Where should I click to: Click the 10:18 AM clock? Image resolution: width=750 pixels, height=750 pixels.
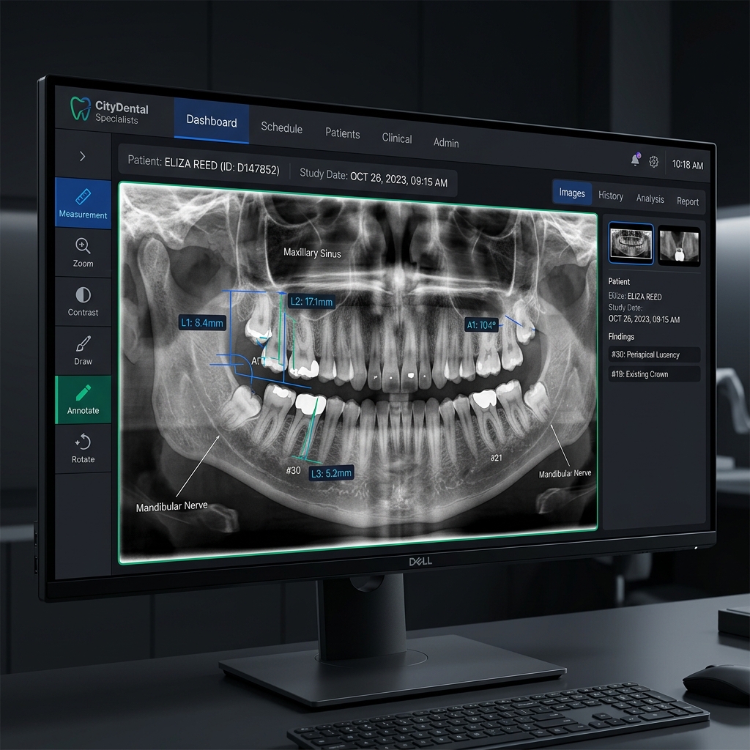(688, 165)
